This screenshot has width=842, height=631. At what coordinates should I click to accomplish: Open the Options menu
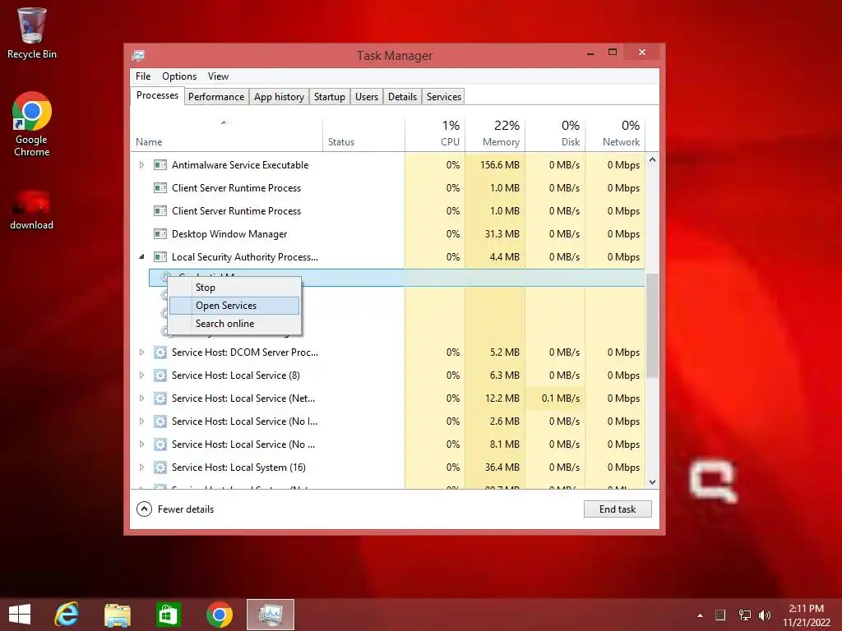179,76
